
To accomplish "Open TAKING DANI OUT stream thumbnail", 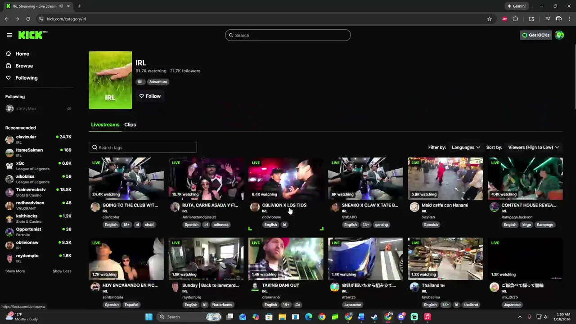I will [286, 259].
